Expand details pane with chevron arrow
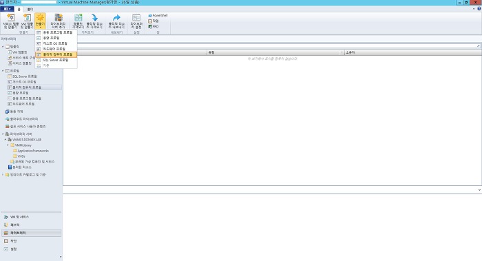 click(479, 190)
